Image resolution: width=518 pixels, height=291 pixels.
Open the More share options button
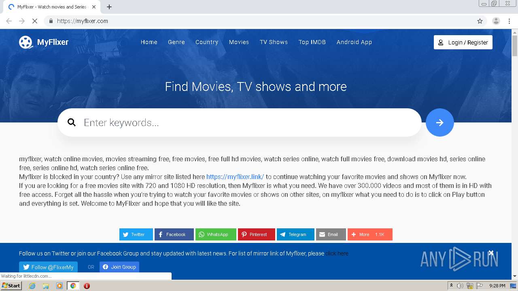click(370, 234)
